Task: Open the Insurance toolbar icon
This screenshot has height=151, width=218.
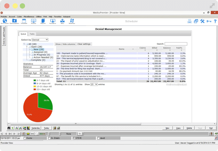Action: pos(53,21)
